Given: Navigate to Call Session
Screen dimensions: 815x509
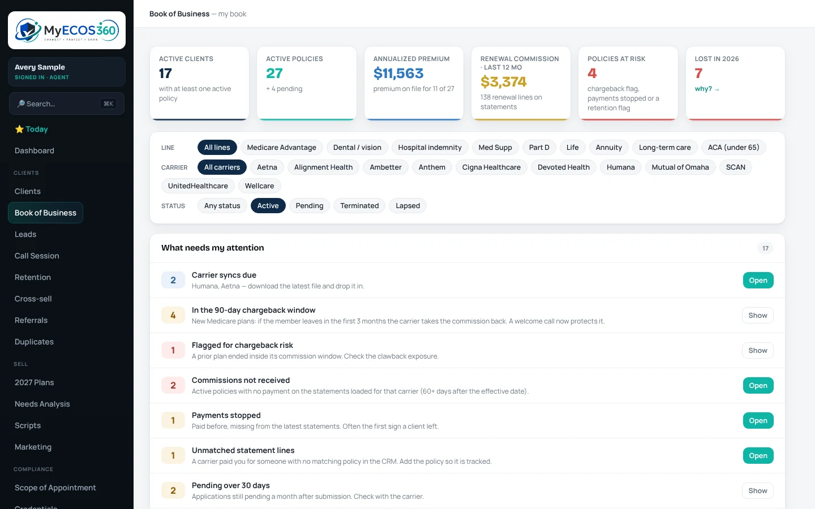Looking at the screenshot, I should [37, 256].
